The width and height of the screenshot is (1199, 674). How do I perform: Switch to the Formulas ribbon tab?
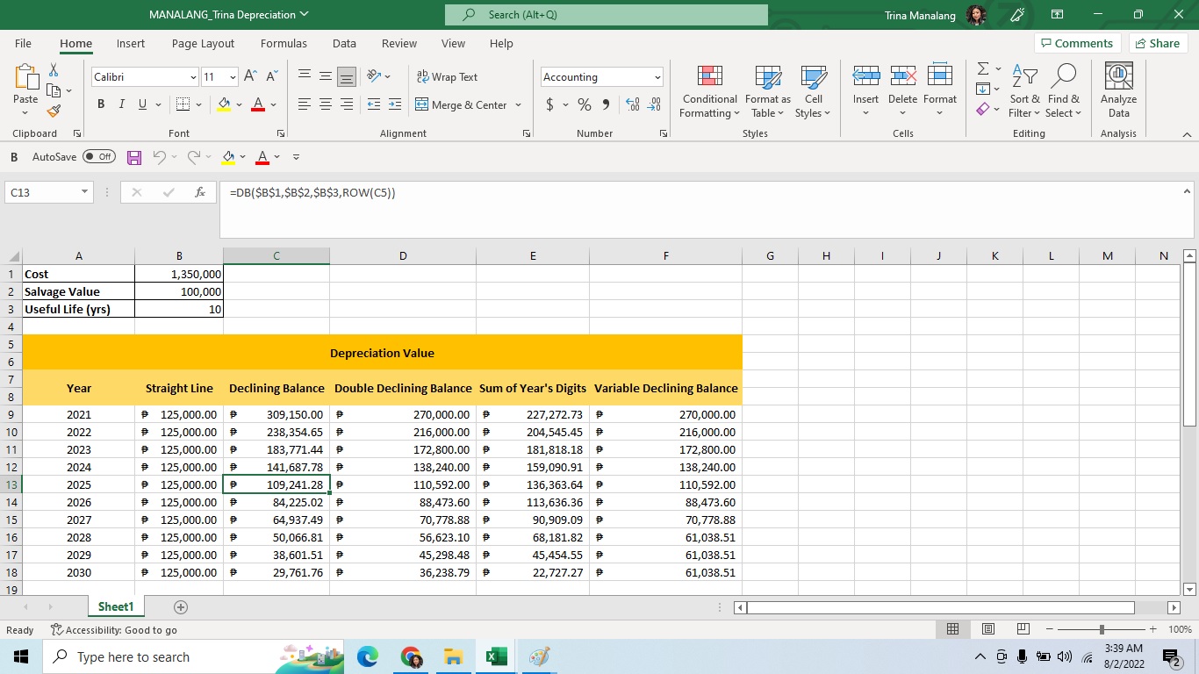click(284, 43)
